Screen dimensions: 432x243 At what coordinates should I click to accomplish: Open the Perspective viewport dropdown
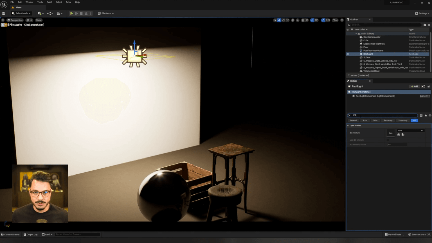15,20
